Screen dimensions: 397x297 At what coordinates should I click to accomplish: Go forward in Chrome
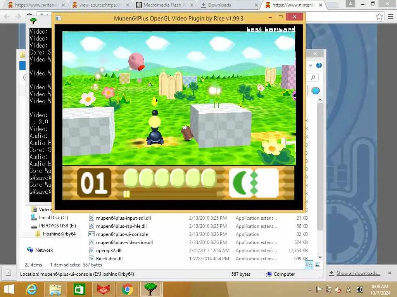pyautogui.click(x=18, y=16)
